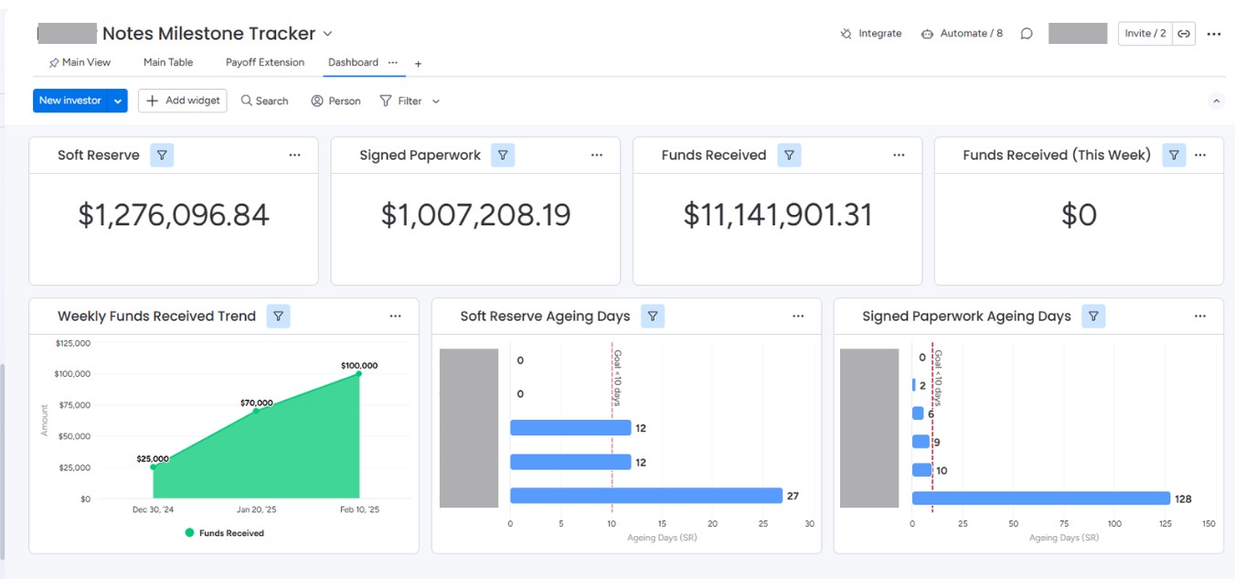The height and width of the screenshot is (579, 1235).
Task: Open the Filter options chevron
Action: [x=436, y=102]
